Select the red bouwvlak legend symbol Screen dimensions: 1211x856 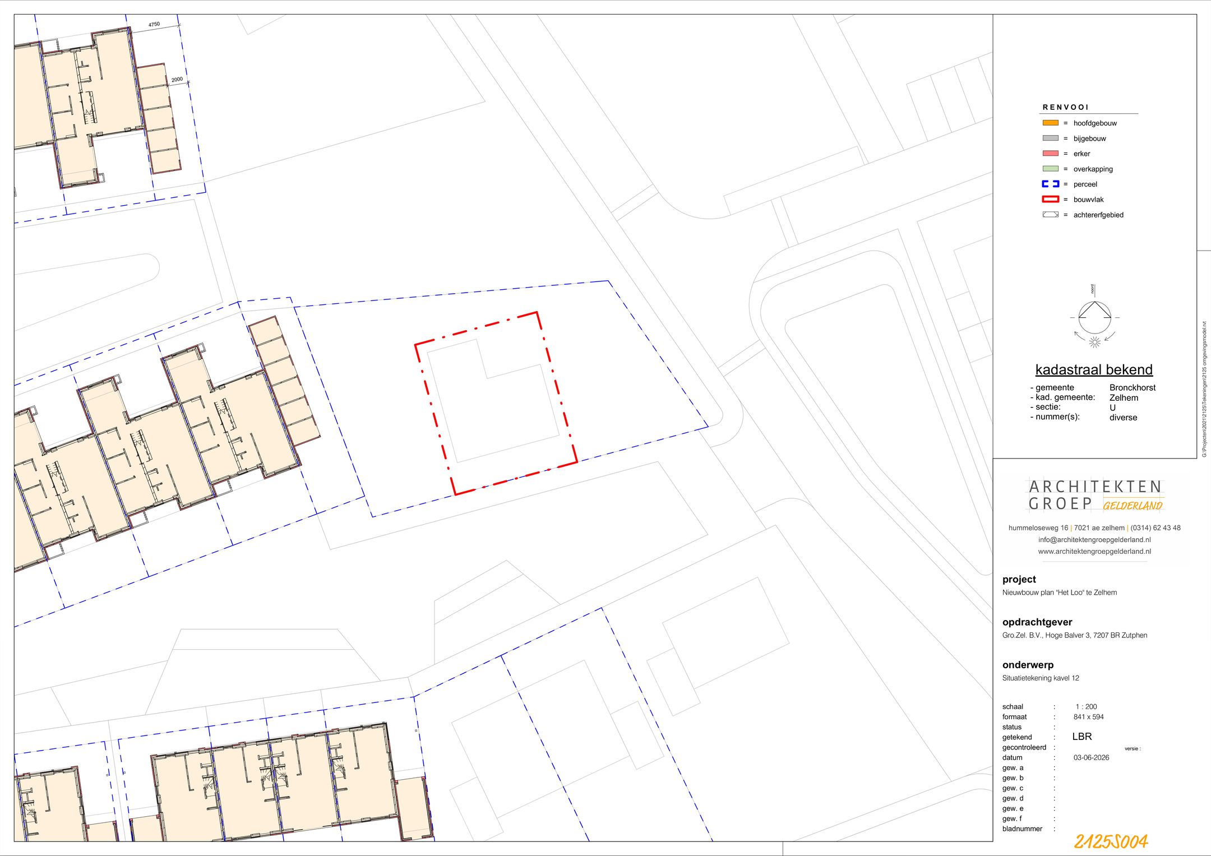[x=1050, y=199]
